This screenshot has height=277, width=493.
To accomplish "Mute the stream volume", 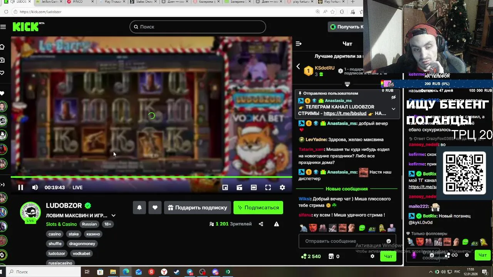I will coord(35,187).
